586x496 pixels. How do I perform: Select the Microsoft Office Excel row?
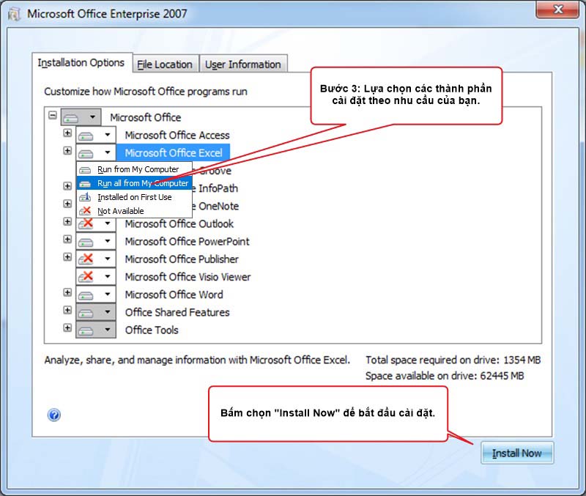coord(173,152)
